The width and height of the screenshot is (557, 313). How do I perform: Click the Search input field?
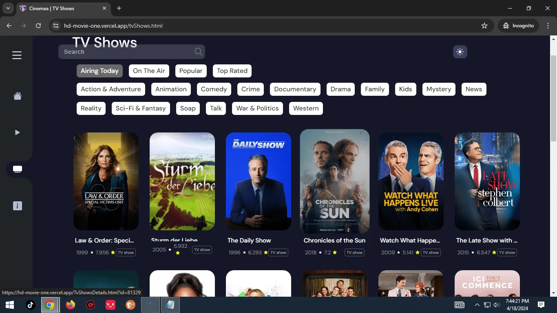(132, 52)
